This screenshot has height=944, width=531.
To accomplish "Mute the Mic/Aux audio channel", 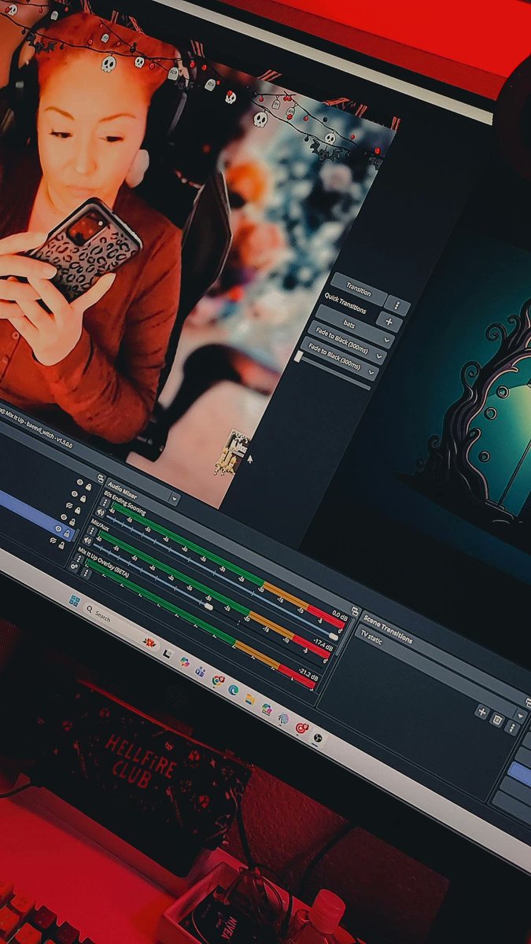I will (x=88, y=540).
